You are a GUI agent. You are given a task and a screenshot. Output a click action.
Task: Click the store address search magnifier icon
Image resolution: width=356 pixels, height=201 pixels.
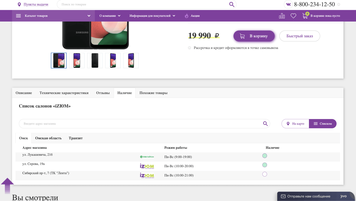point(265,124)
